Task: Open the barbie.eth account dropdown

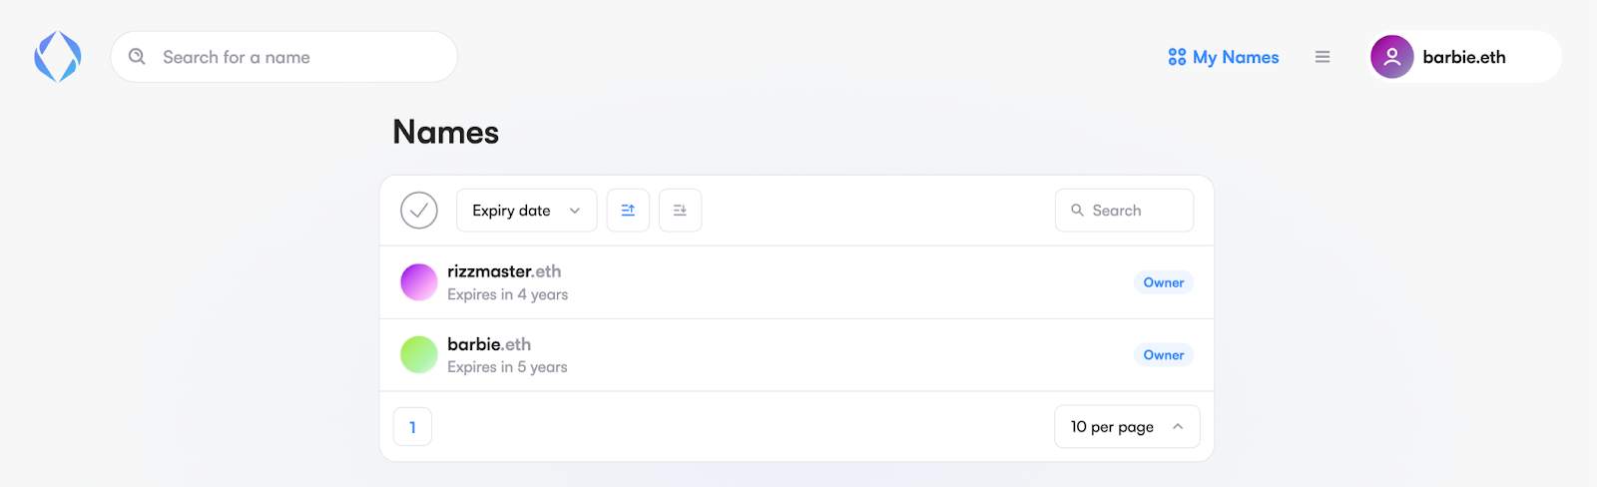Action: pos(1464,57)
